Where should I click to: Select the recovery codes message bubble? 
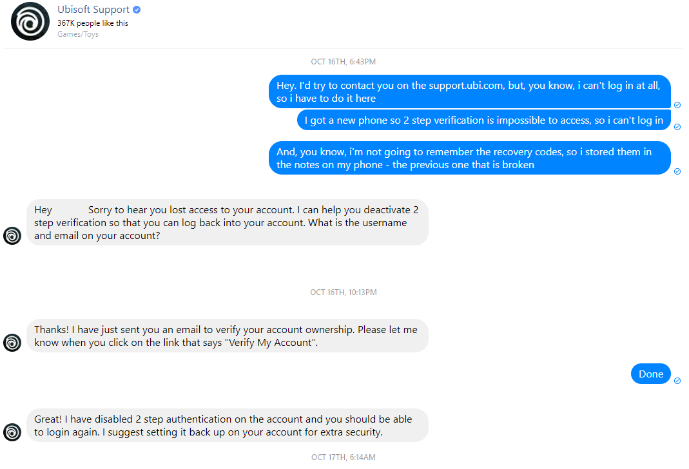click(470, 158)
